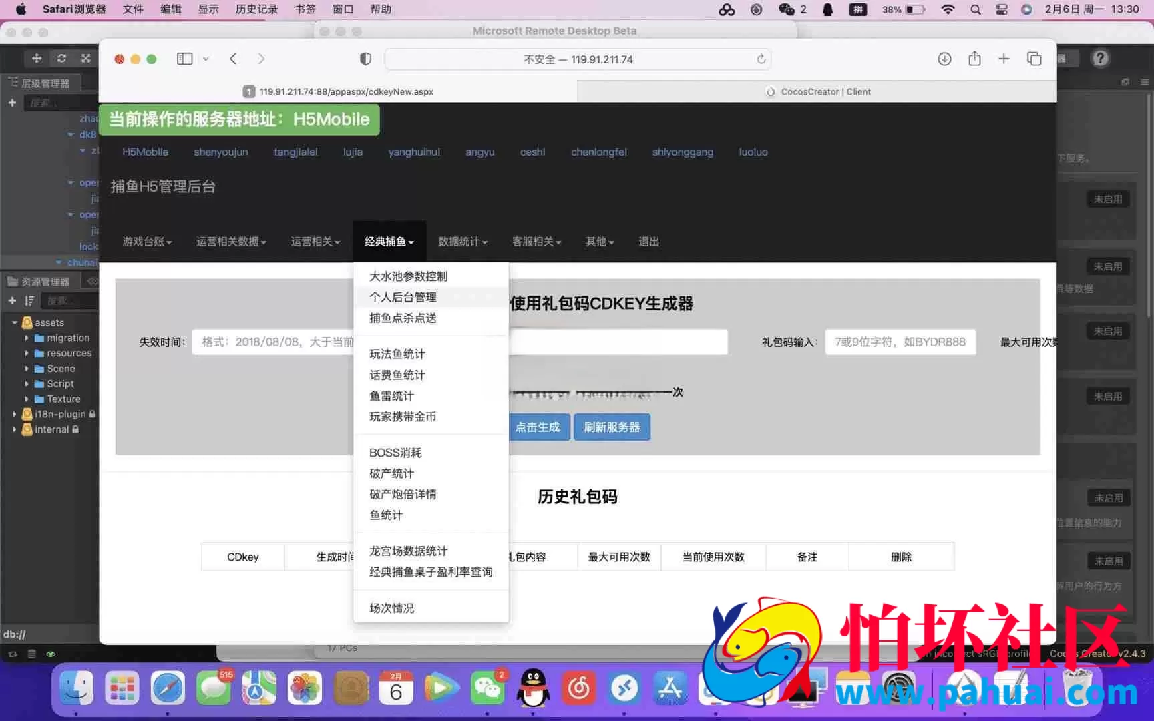
Task: Click the Safari address bar
Action: [578, 59]
